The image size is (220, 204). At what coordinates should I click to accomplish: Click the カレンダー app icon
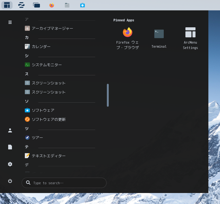(x=27, y=46)
